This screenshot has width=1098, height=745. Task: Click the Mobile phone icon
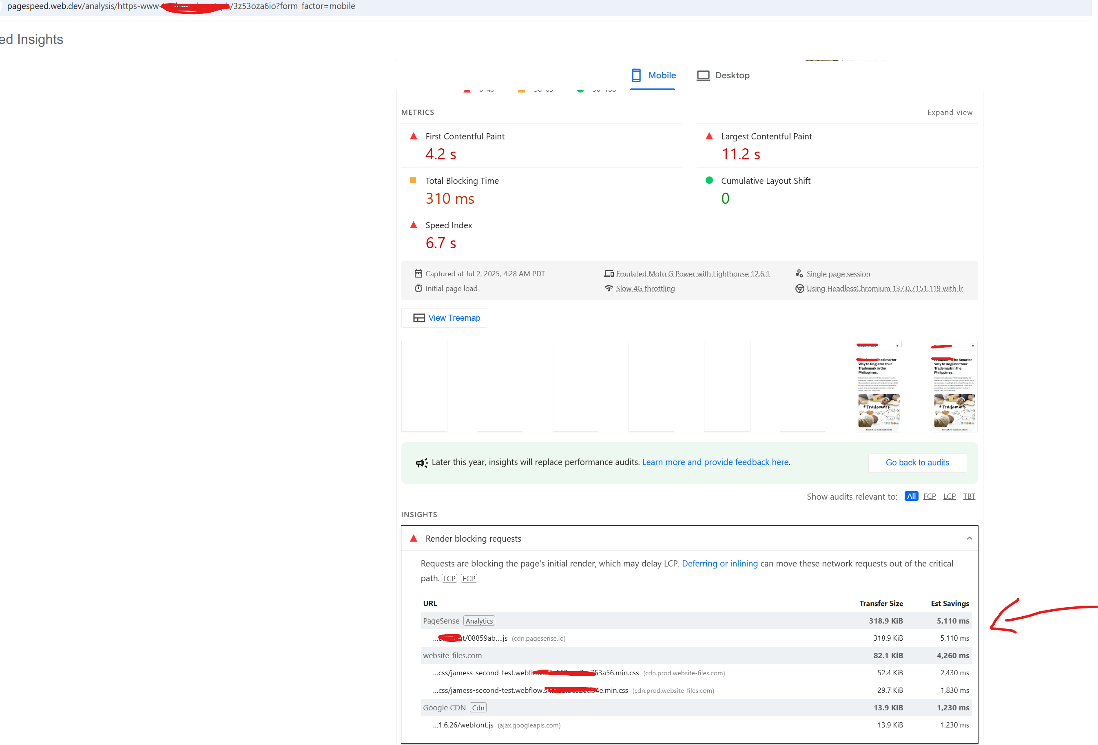click(636, 75)
